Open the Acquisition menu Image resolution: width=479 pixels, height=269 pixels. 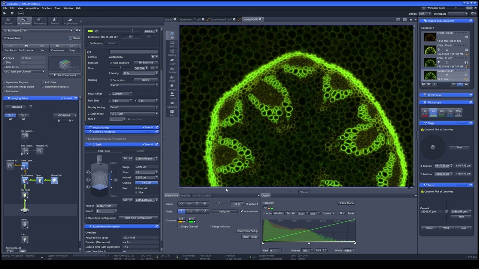[32, 8]
